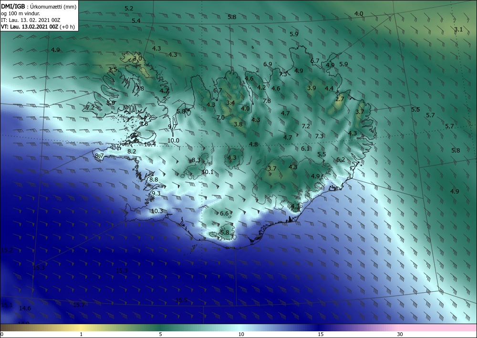Click the subtitle "og 100 m vindur."

tap(21, 13)
